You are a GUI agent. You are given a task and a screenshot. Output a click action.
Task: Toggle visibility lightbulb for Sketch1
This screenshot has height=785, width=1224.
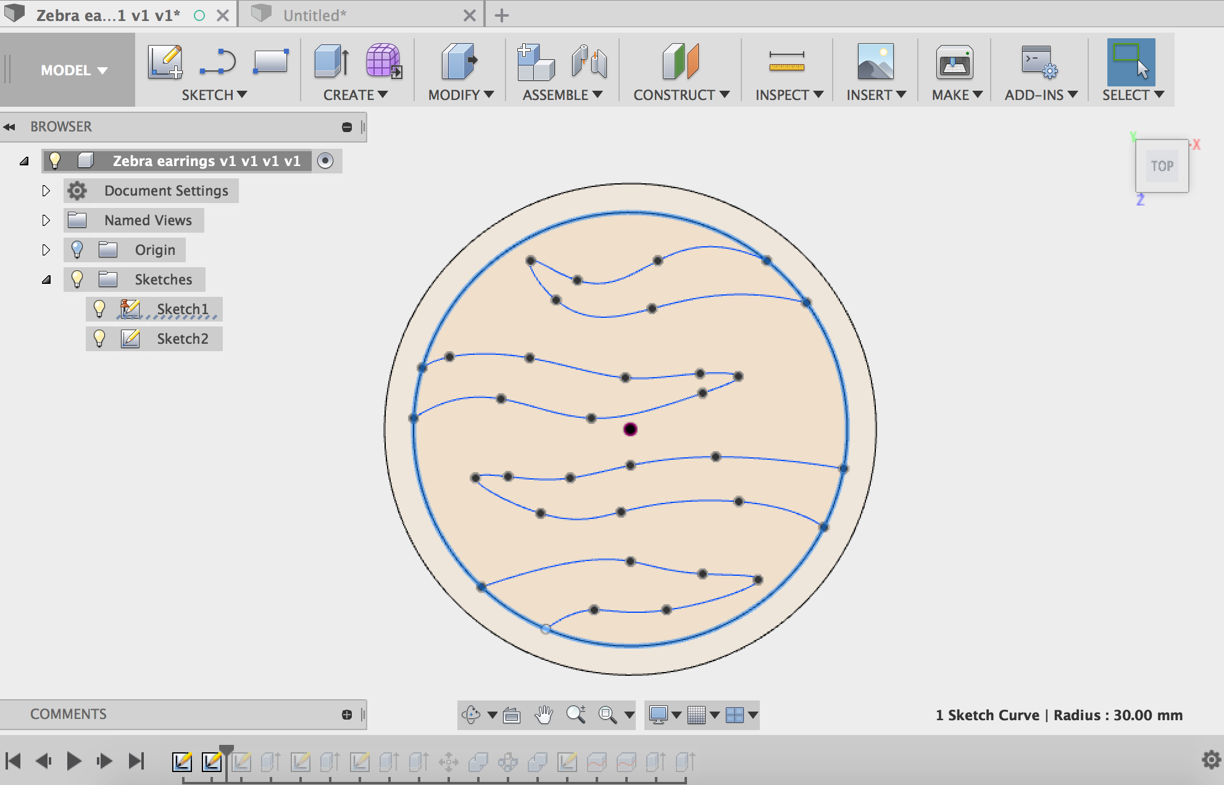99,309
